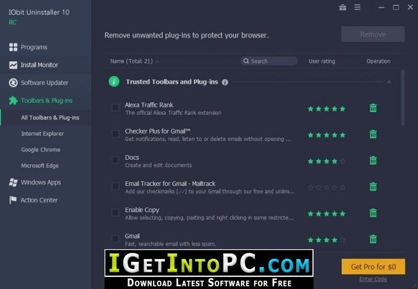Click 'Create and edit documents' description
The height and width of the screenshot is (289, 418).
pos(158,165)
